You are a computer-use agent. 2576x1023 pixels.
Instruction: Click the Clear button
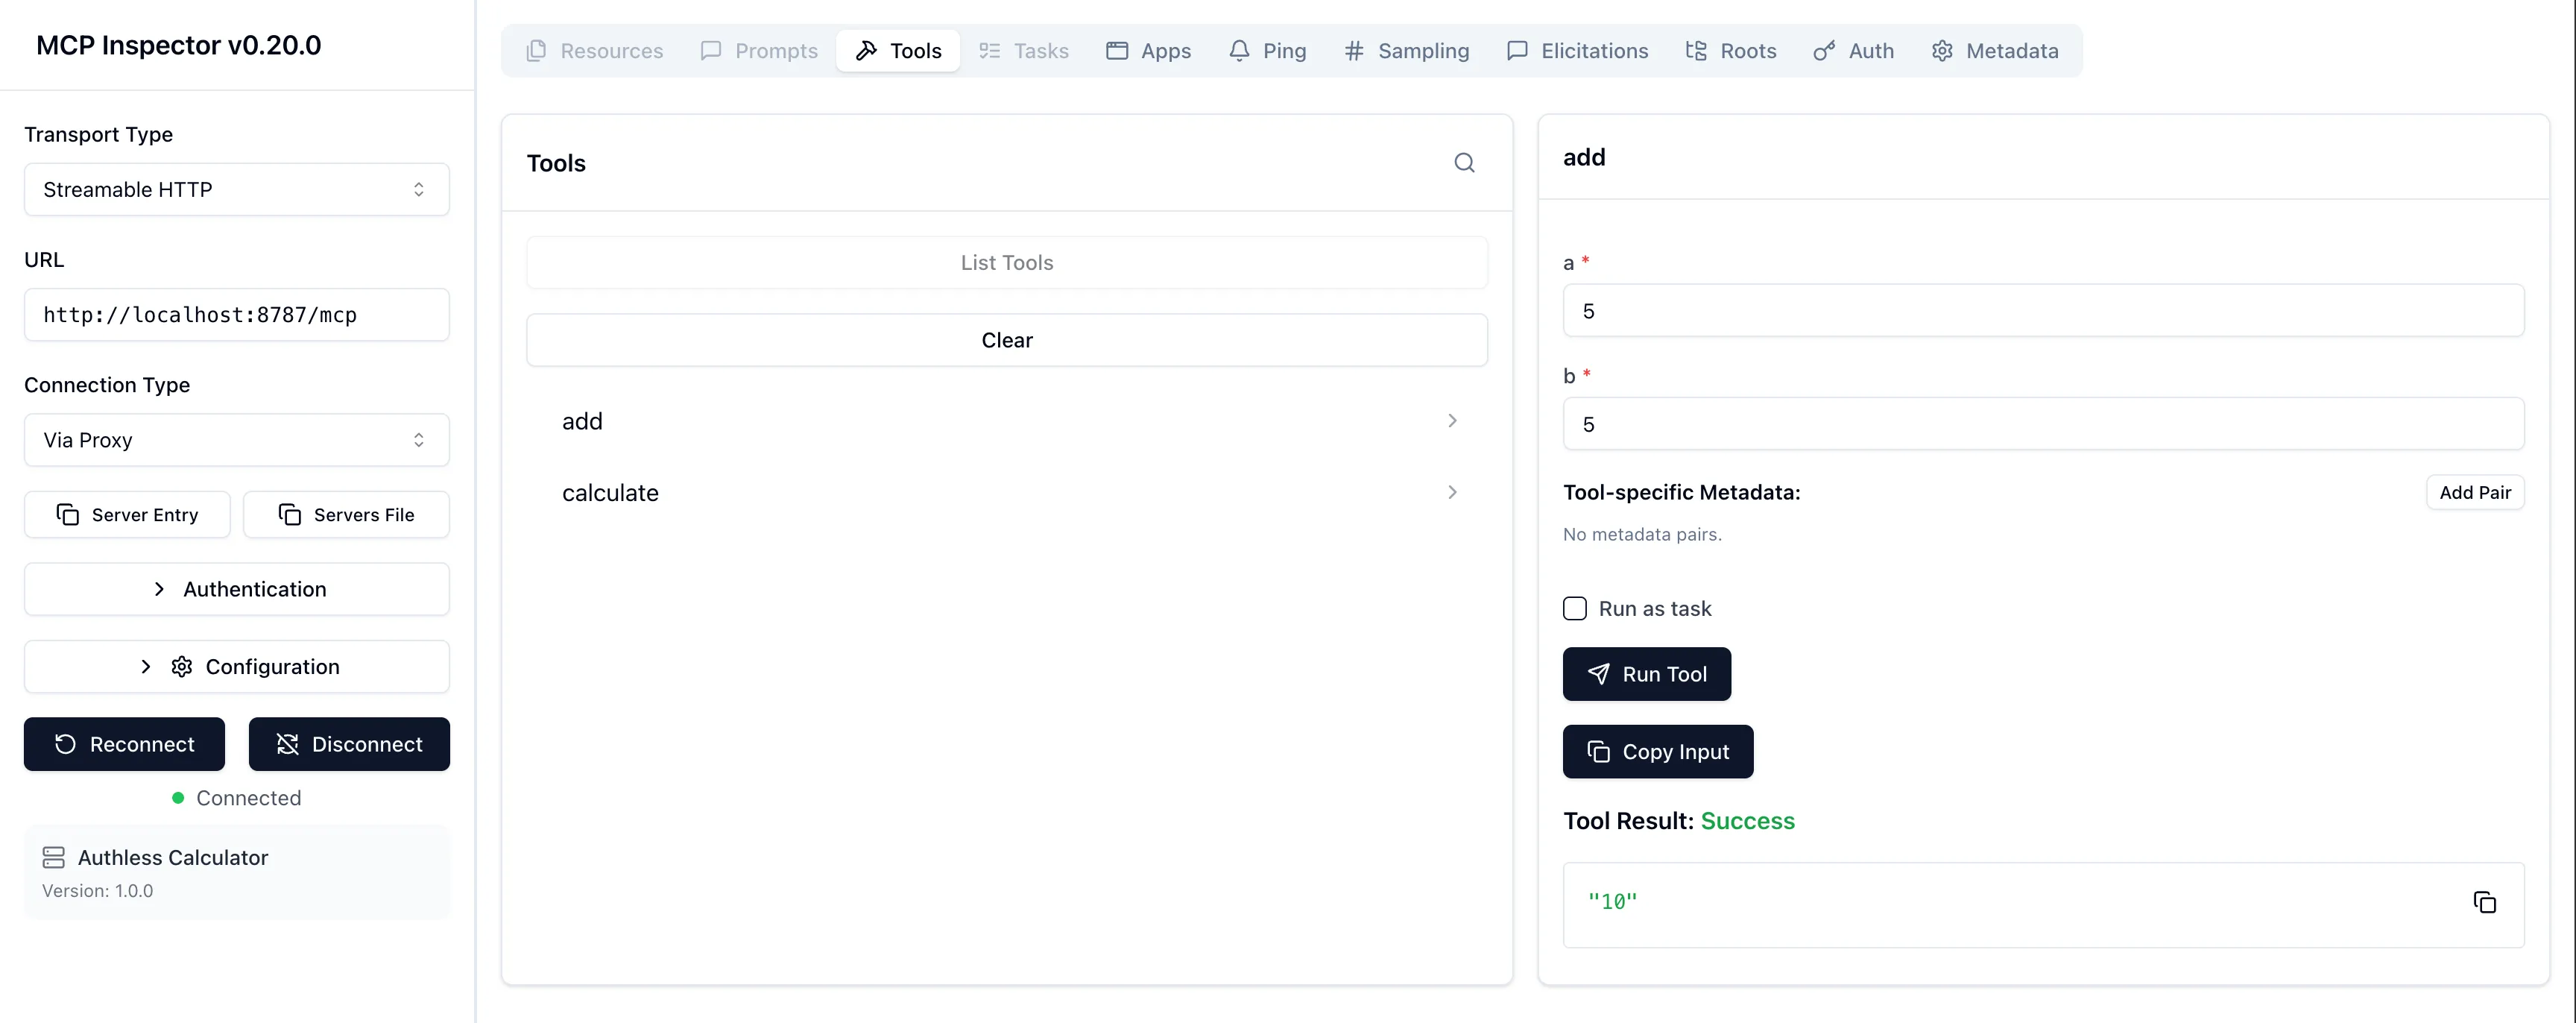(x=1006, y=340)
